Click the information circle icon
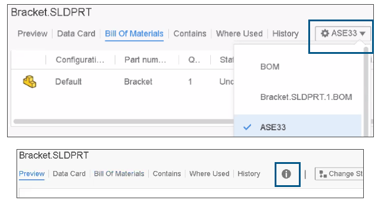Screen dimensions: 378x213 pos(286,174)
